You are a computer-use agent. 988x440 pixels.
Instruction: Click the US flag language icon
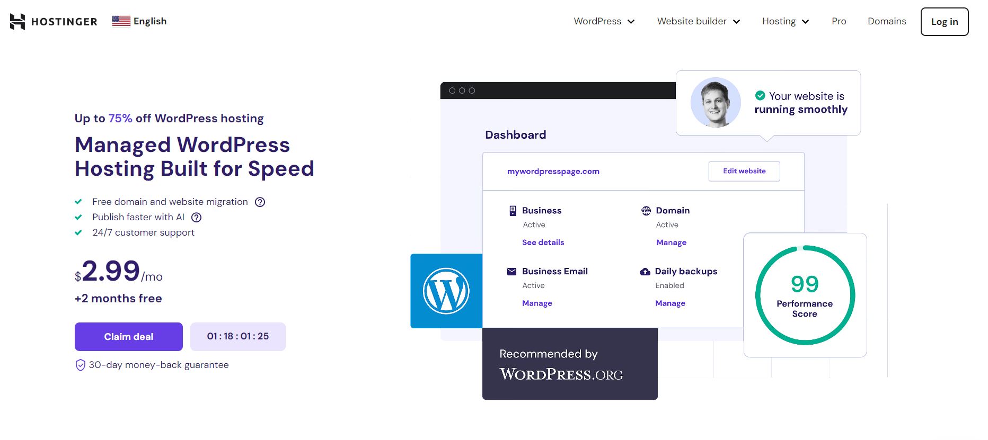tap(121, 21)
